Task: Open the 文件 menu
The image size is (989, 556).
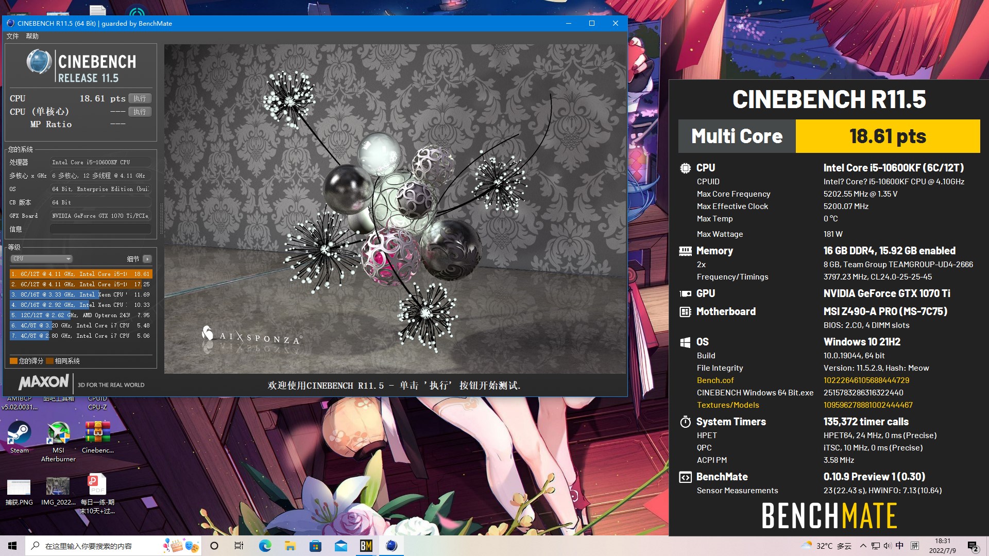Action: 12,36
